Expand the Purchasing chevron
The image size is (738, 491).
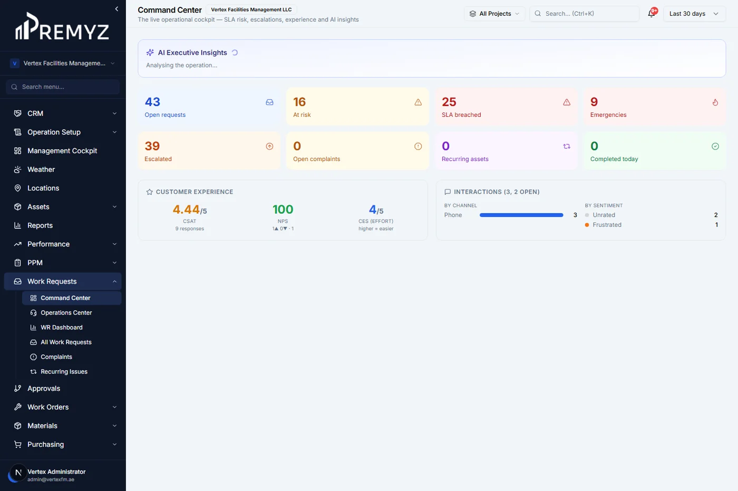coord(114,444)
